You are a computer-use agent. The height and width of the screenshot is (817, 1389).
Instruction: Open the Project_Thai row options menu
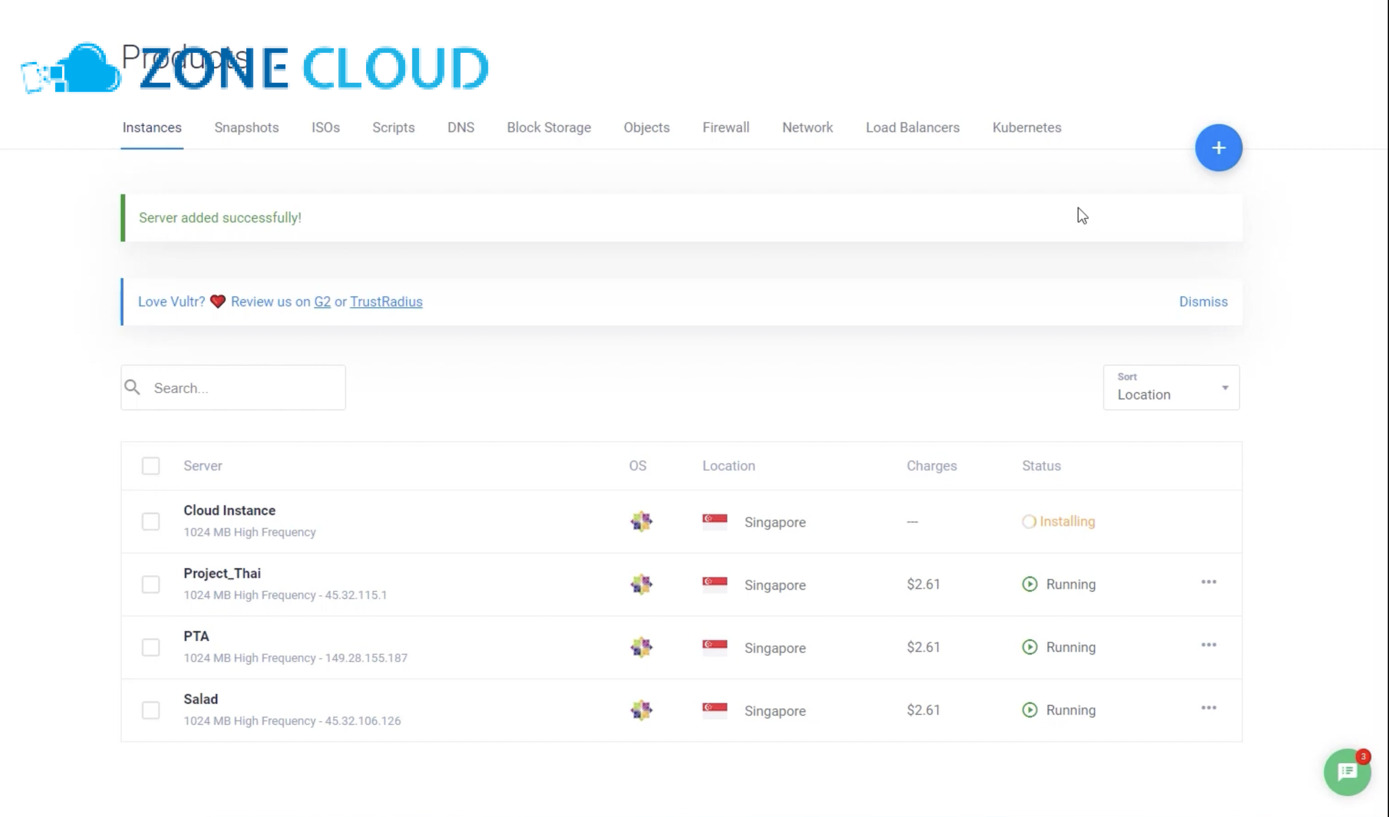[x=1208, y=582]
